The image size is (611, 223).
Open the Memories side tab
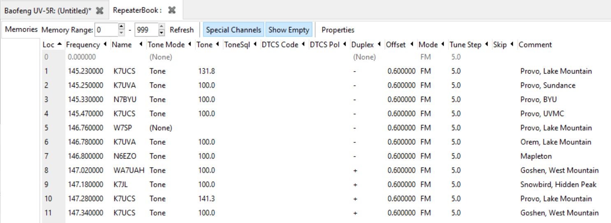pyautogui.click(x=21, y=30)
